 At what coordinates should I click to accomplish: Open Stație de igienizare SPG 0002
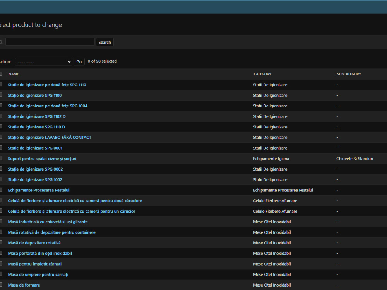(35, 169)
